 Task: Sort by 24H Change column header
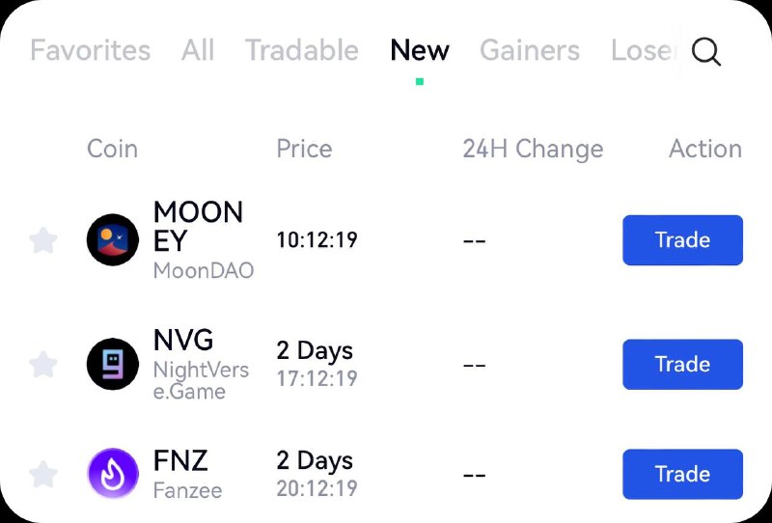click(533, 149)
